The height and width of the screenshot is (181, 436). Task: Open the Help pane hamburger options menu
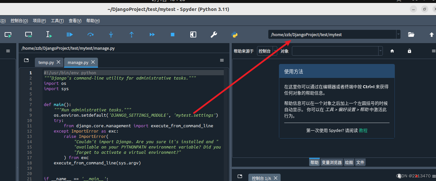(x=434, y=51)
